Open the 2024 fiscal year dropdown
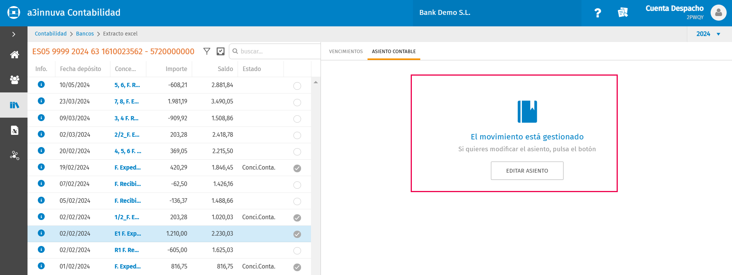The height and width of the screenshot is (275, 732). (x=708, y=34)
